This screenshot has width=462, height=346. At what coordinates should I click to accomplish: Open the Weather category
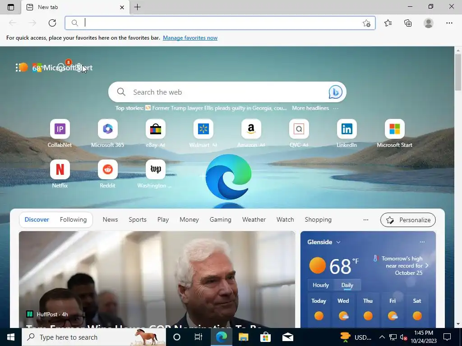tap(254, 219)
